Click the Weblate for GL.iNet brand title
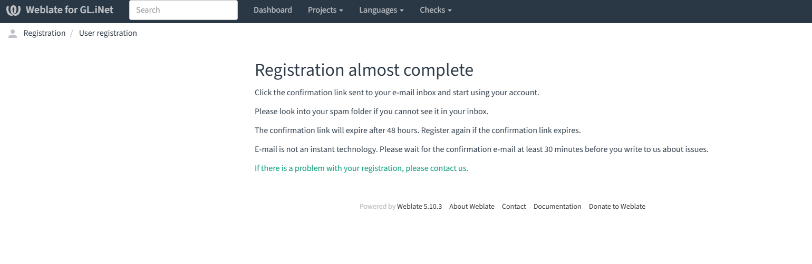812x264 pixels. (x=70, y=10)
